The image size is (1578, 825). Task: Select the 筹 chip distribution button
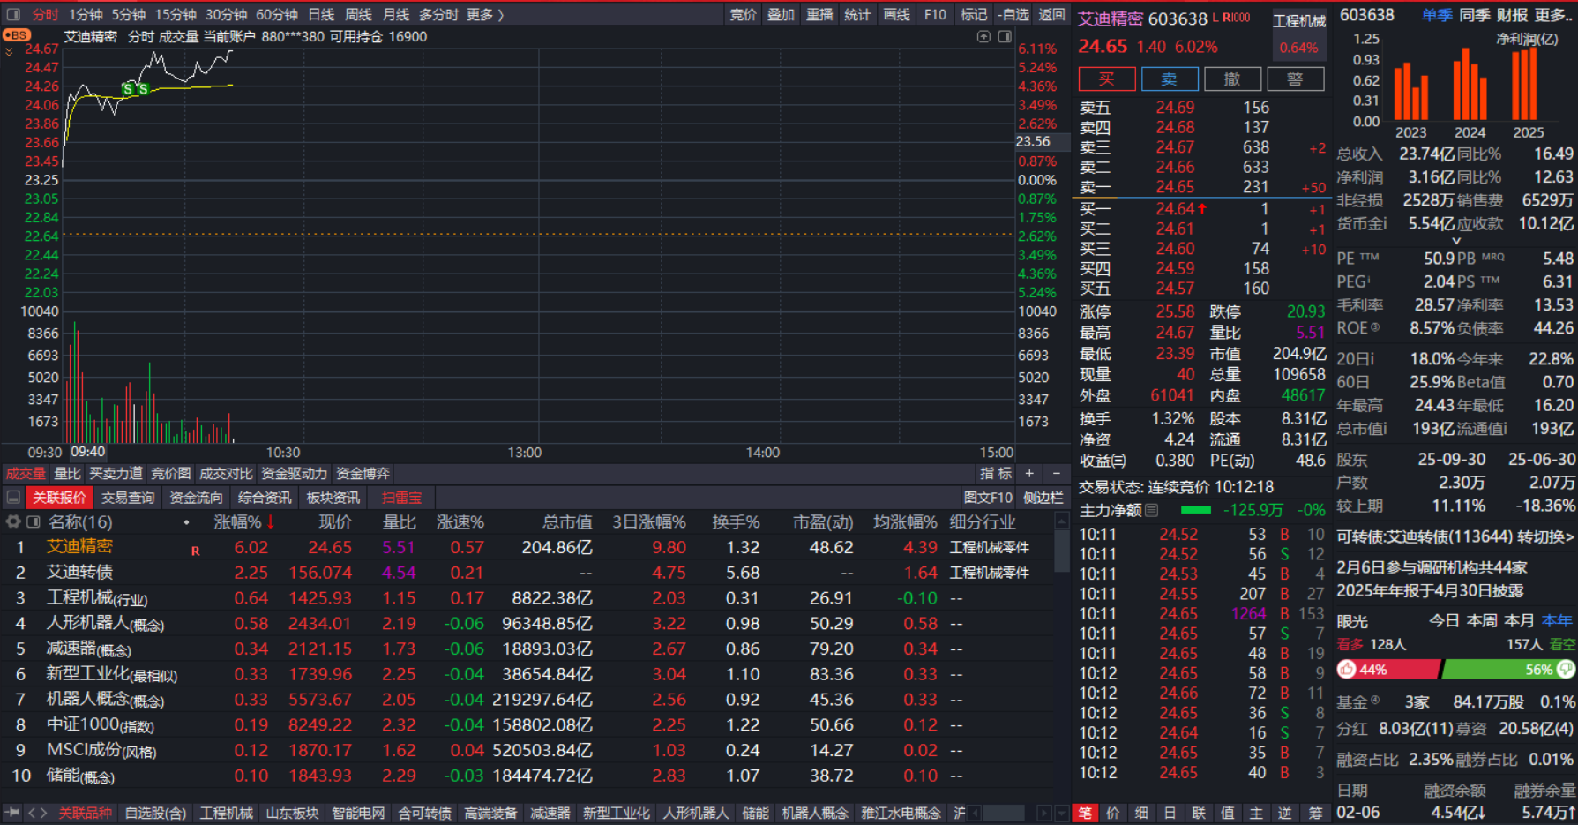[1315, 813]
